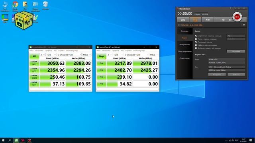Open Язык(Language) menu in Interval Time window
This screenshot has height=143, width=255.
(x=139, y=50)
